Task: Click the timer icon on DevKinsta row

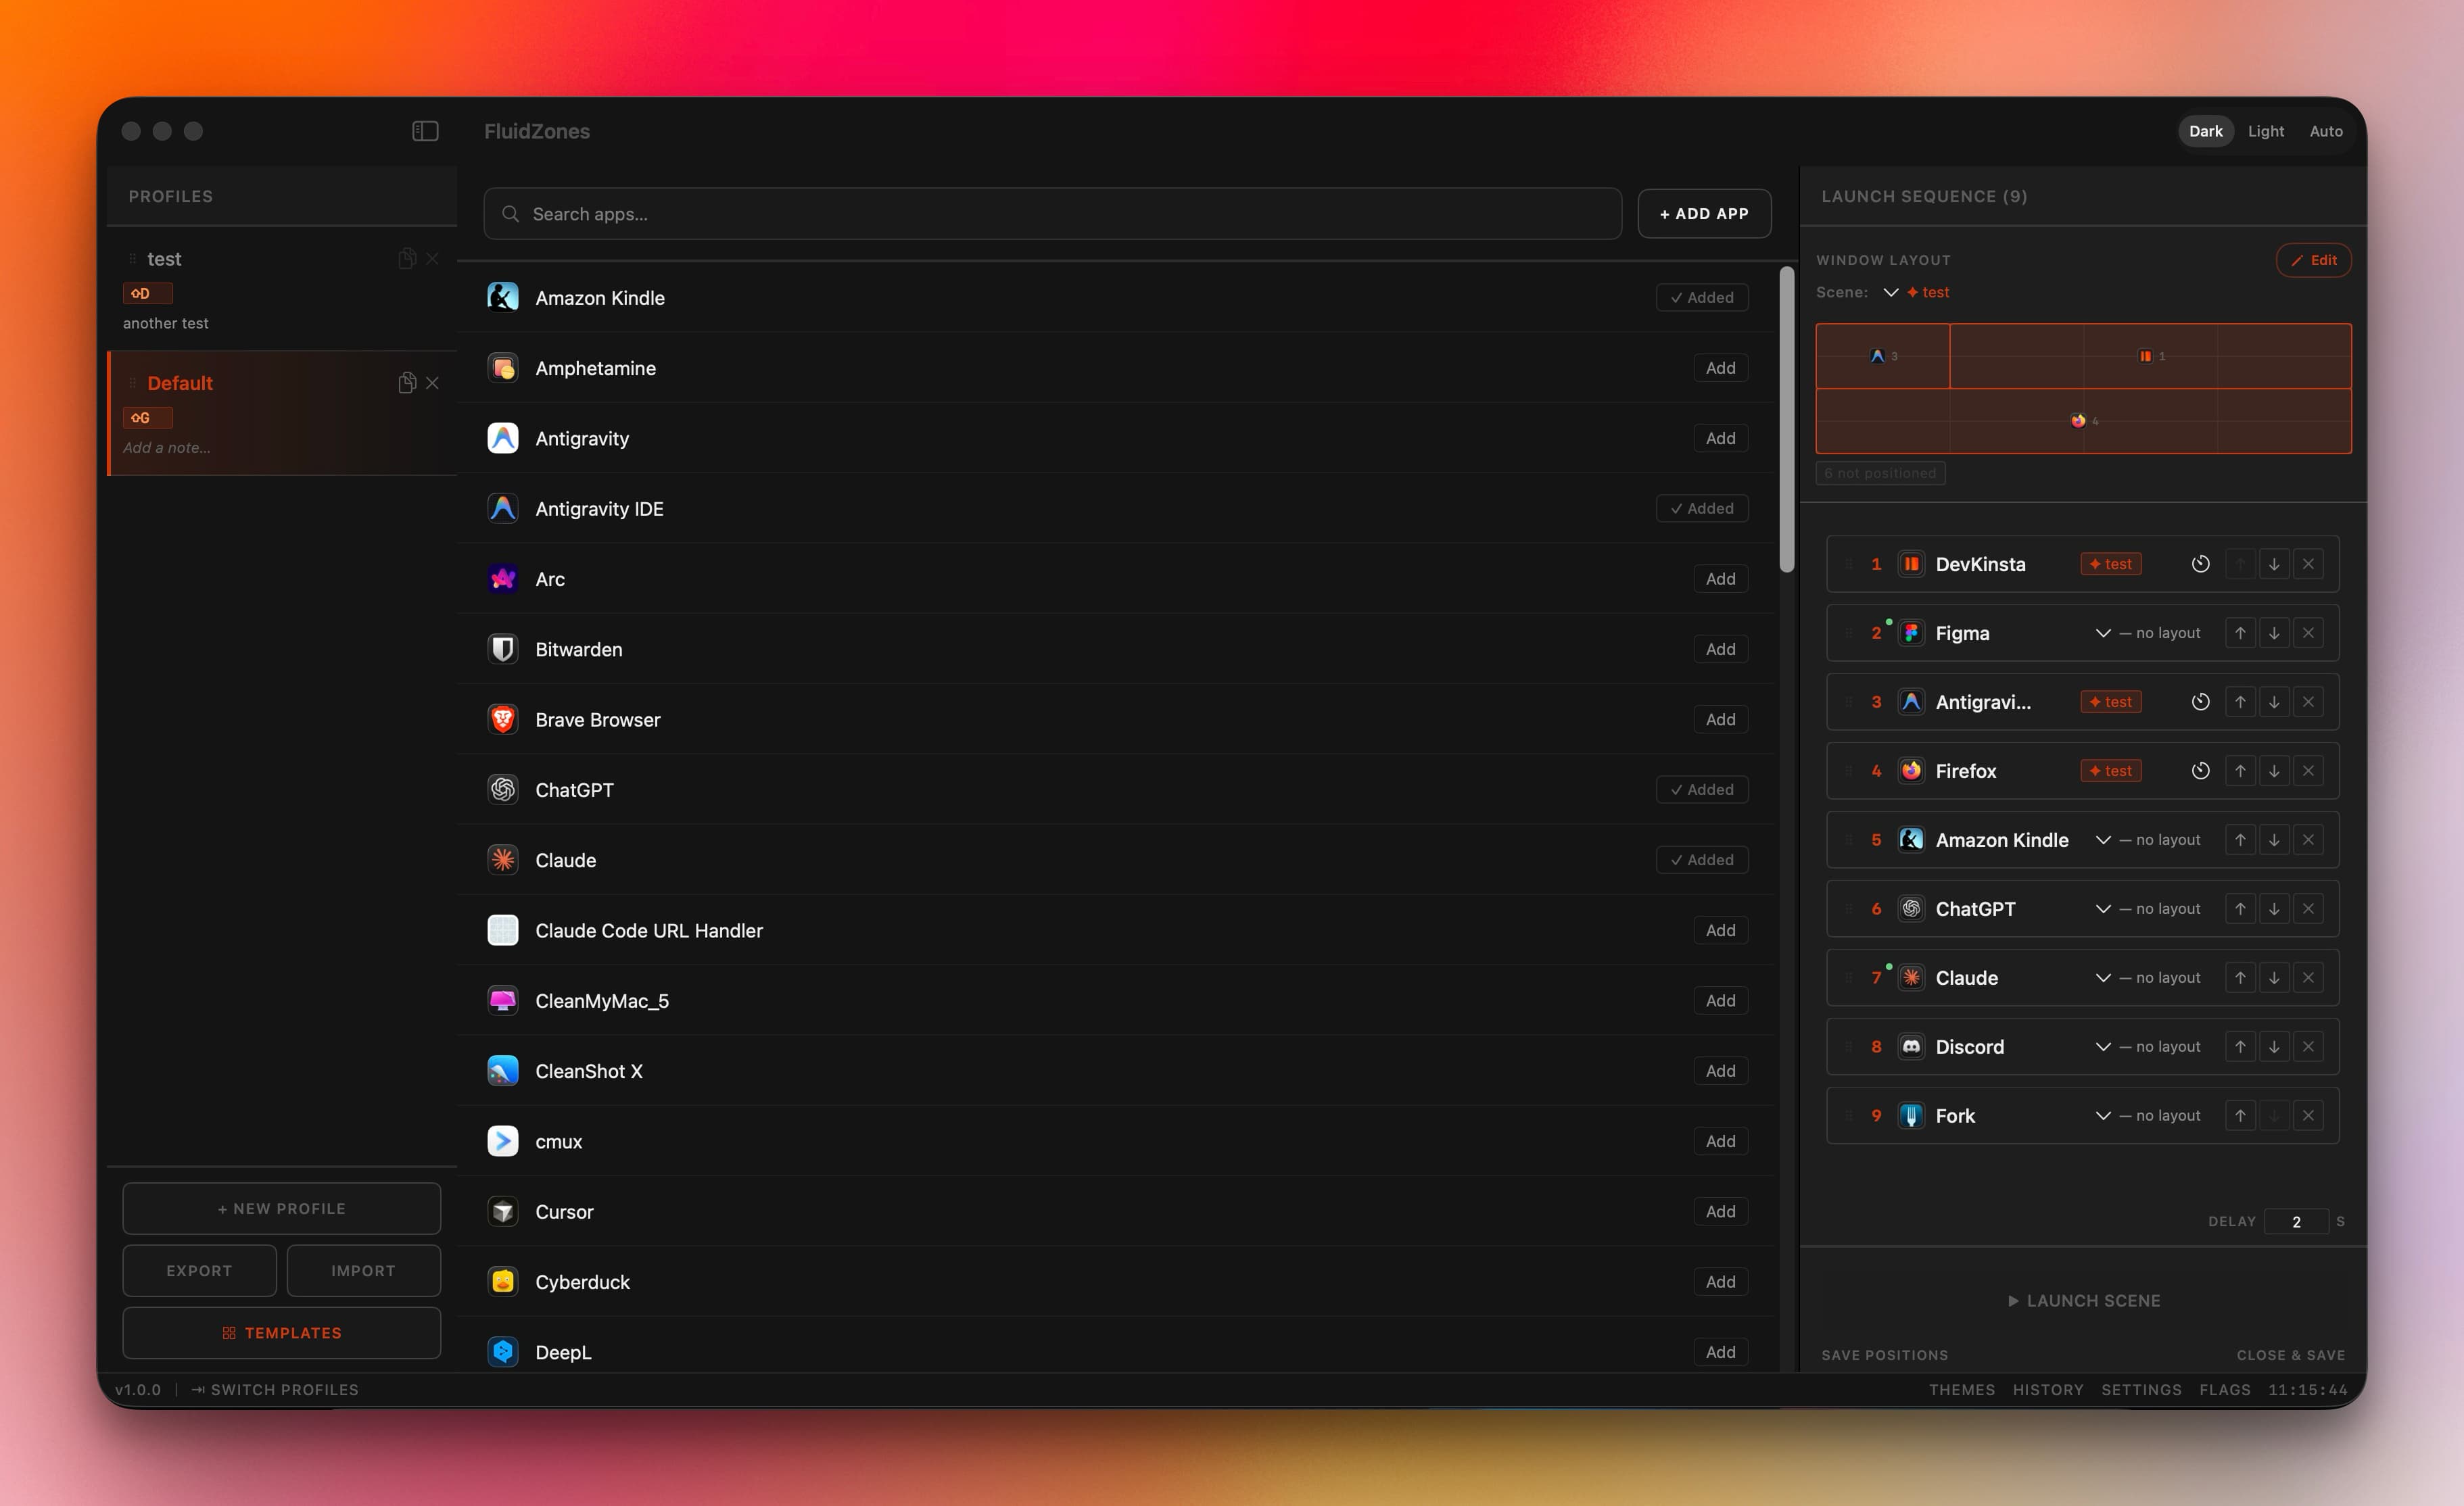Action: [2200, 564]
